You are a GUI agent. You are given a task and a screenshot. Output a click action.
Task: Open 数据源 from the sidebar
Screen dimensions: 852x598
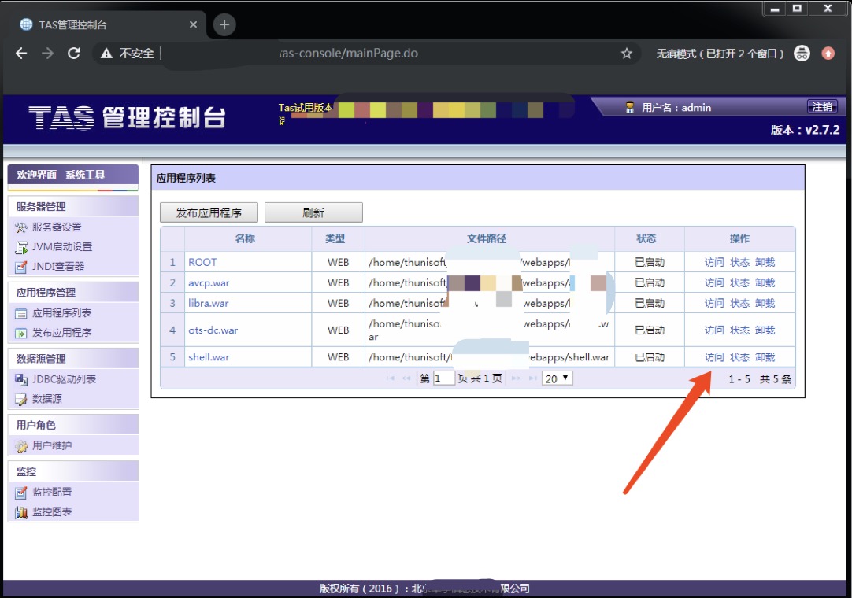[x=46, y=399]
